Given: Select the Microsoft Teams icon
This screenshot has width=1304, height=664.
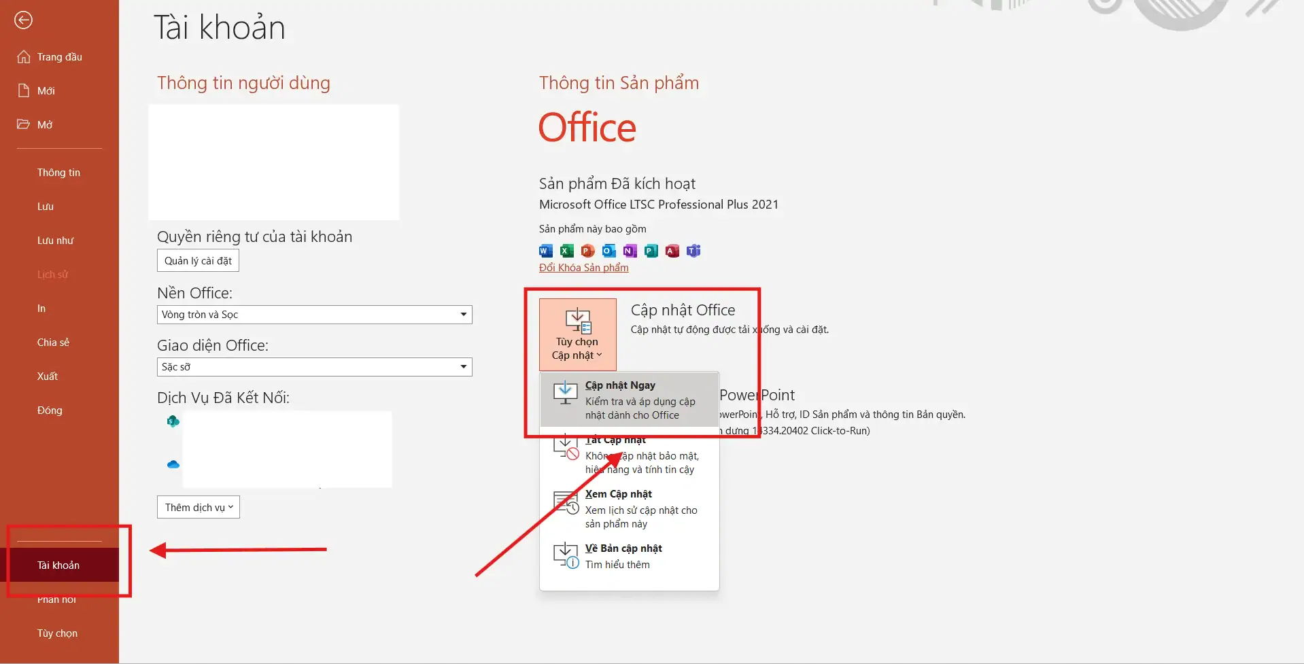Looking at the screenshot, I should 694,251.
